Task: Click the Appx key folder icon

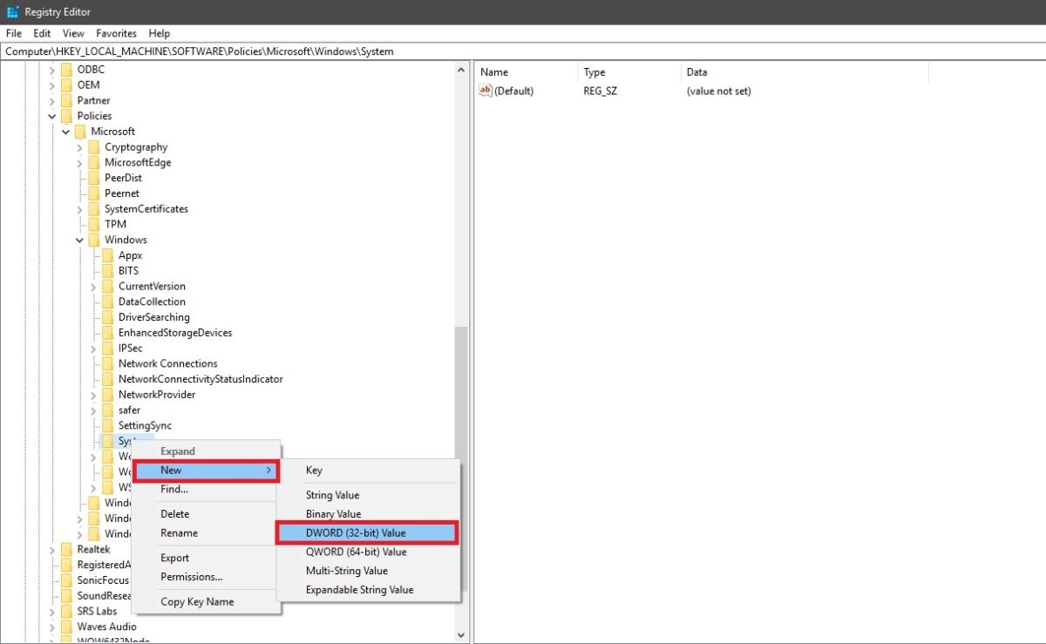Action: coord(106,254)
